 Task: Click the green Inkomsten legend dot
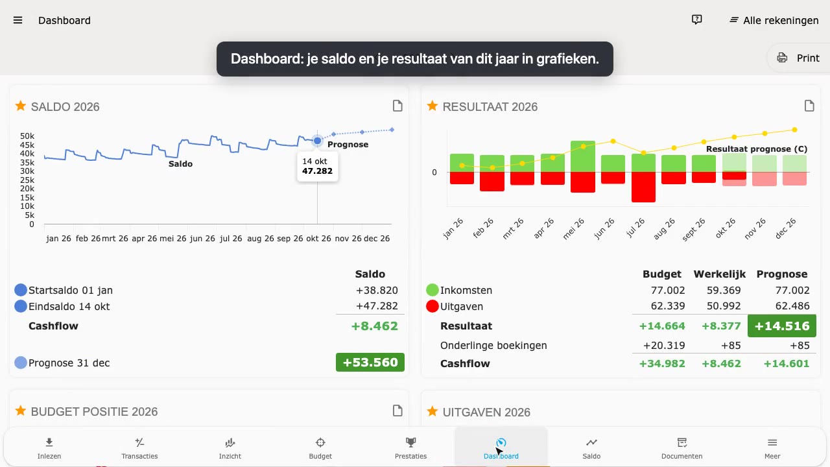433,290
